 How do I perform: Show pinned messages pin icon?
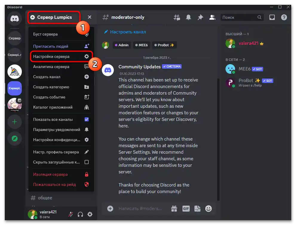coord(200,17)
